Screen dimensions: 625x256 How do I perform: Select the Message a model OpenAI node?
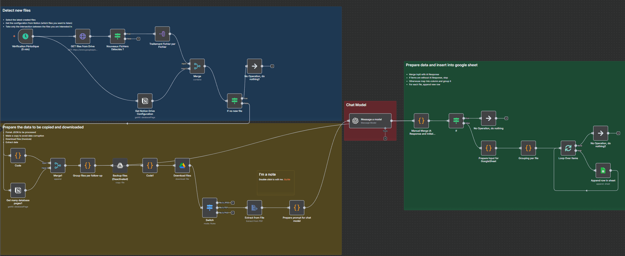click(370, 121)
